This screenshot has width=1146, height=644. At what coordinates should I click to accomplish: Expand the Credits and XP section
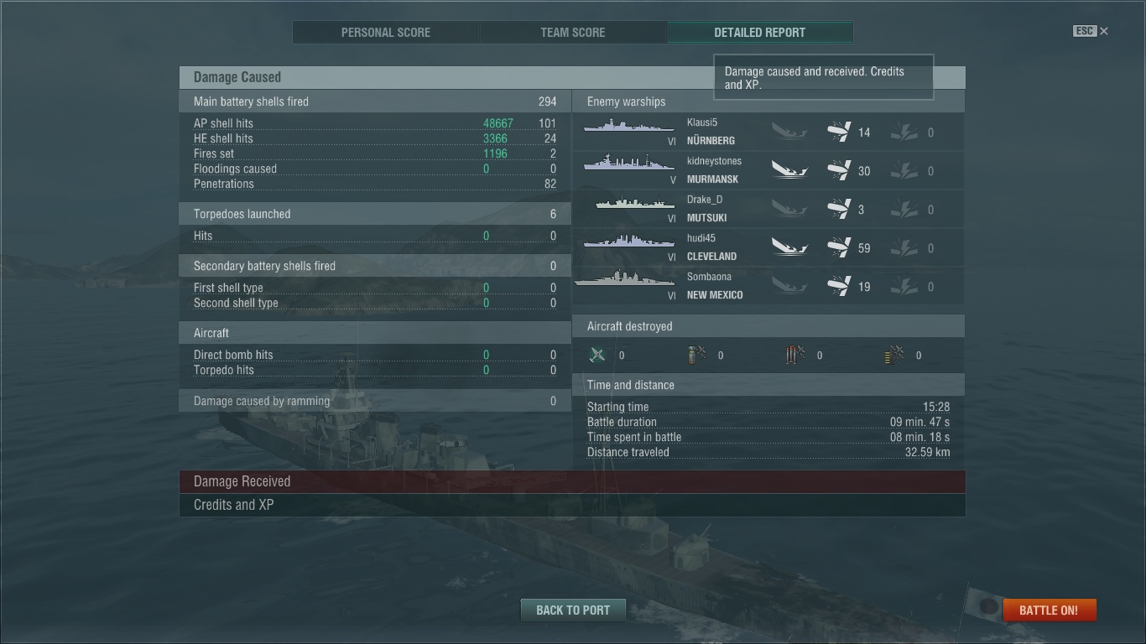pos(572,505)
